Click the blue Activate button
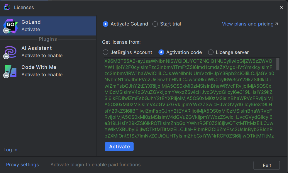The width and height of the screenshot is (288, 173). click(x=119, y=147)
